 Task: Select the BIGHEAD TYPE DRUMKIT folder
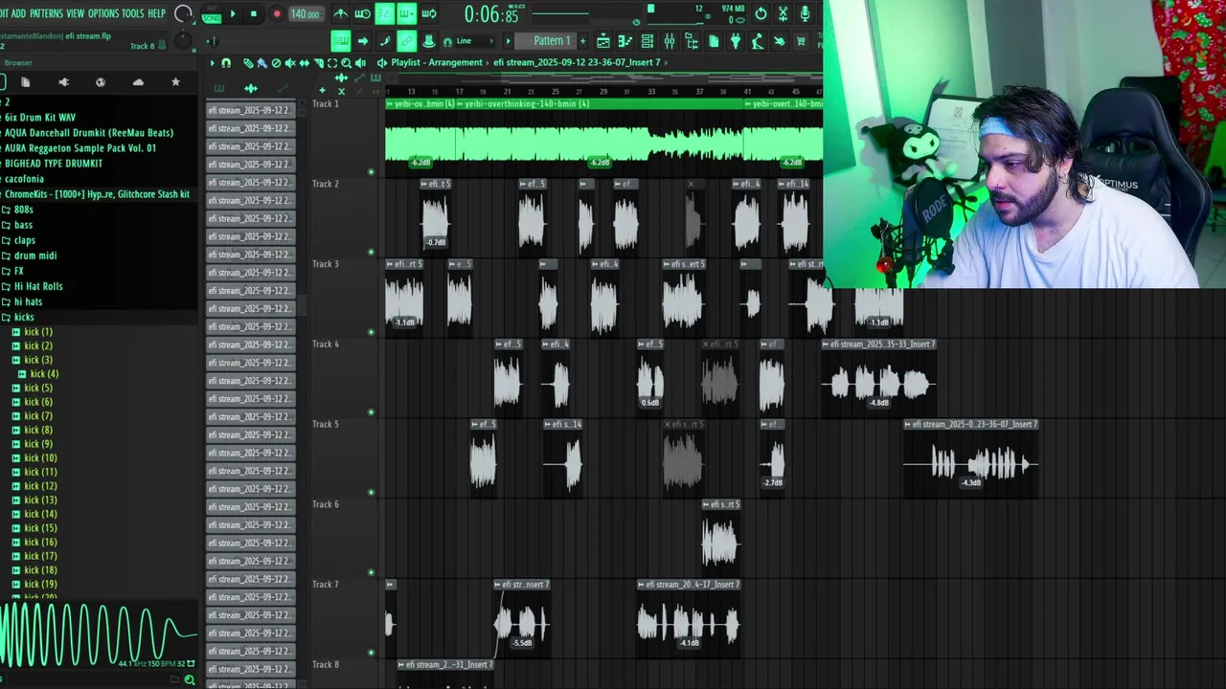tap(53, 164)
